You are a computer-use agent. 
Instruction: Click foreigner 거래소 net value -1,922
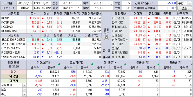coord(38,76)
